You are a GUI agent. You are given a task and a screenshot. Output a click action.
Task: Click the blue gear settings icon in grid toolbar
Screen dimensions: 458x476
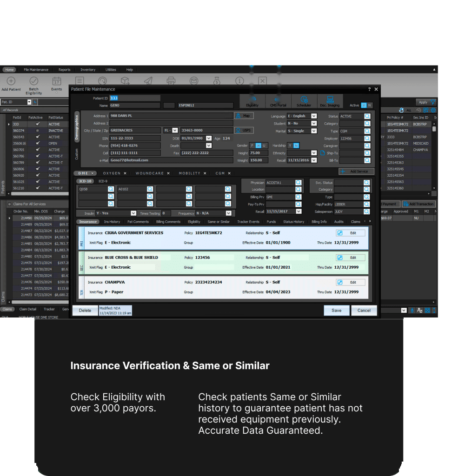pyautogui.click(x=433, y=110)
